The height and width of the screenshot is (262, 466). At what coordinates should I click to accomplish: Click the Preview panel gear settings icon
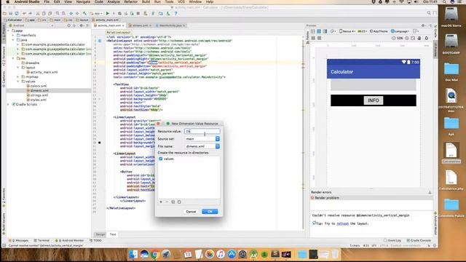(x=423, y=25)
